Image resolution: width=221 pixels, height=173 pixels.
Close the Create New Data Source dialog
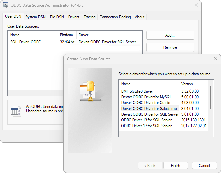215,59
